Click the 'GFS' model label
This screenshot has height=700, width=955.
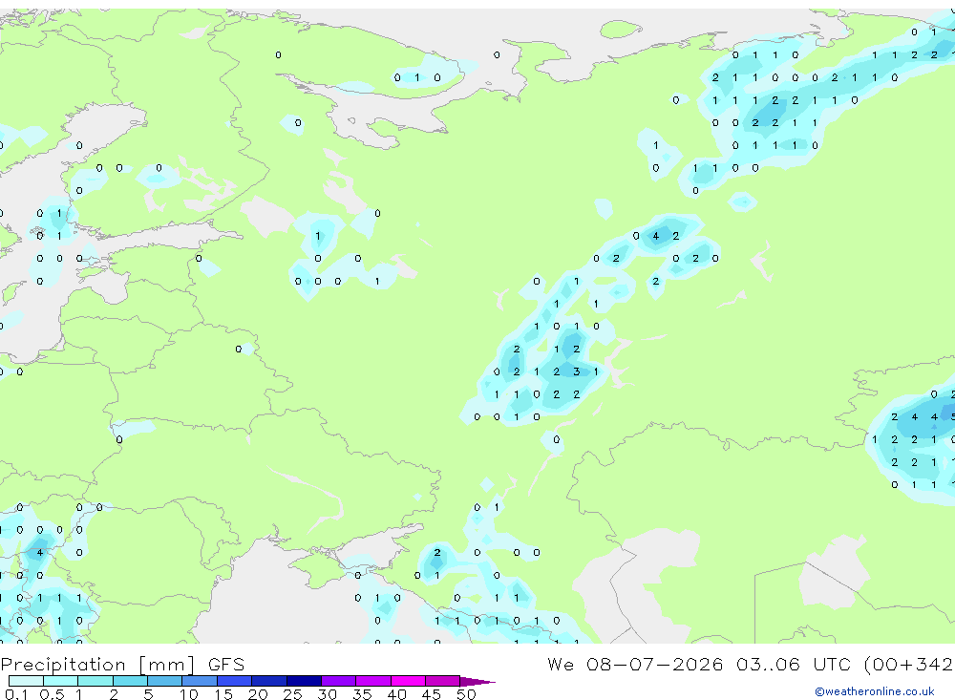point(226,665)
